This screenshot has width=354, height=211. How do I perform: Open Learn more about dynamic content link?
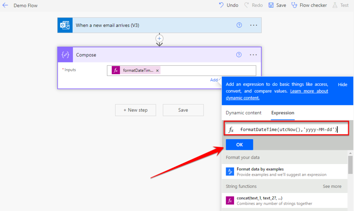tap(277, 95)
